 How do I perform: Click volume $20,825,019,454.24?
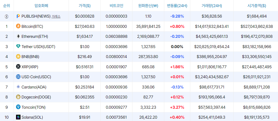212,47
